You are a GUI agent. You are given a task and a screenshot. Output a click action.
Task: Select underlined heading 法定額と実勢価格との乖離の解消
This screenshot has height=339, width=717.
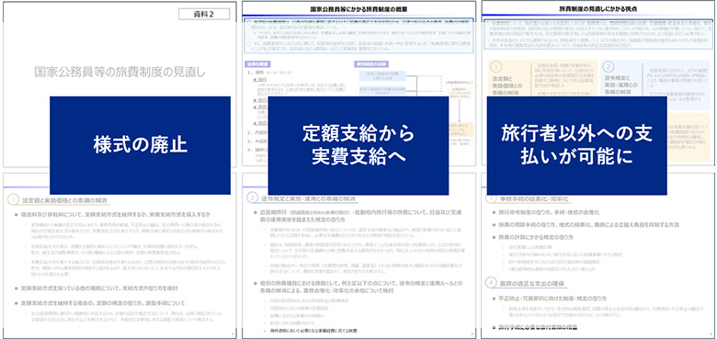pos(65,200)
